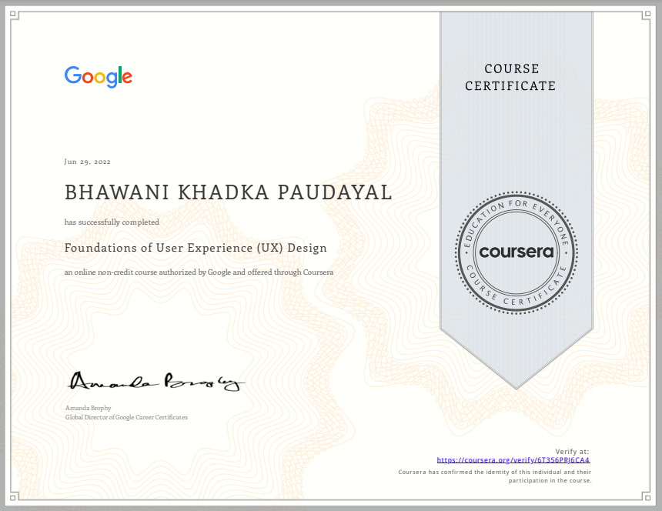Click the Coursera wordmark inside the seal
Screen dimensions: 662x511
pos(516,252)
